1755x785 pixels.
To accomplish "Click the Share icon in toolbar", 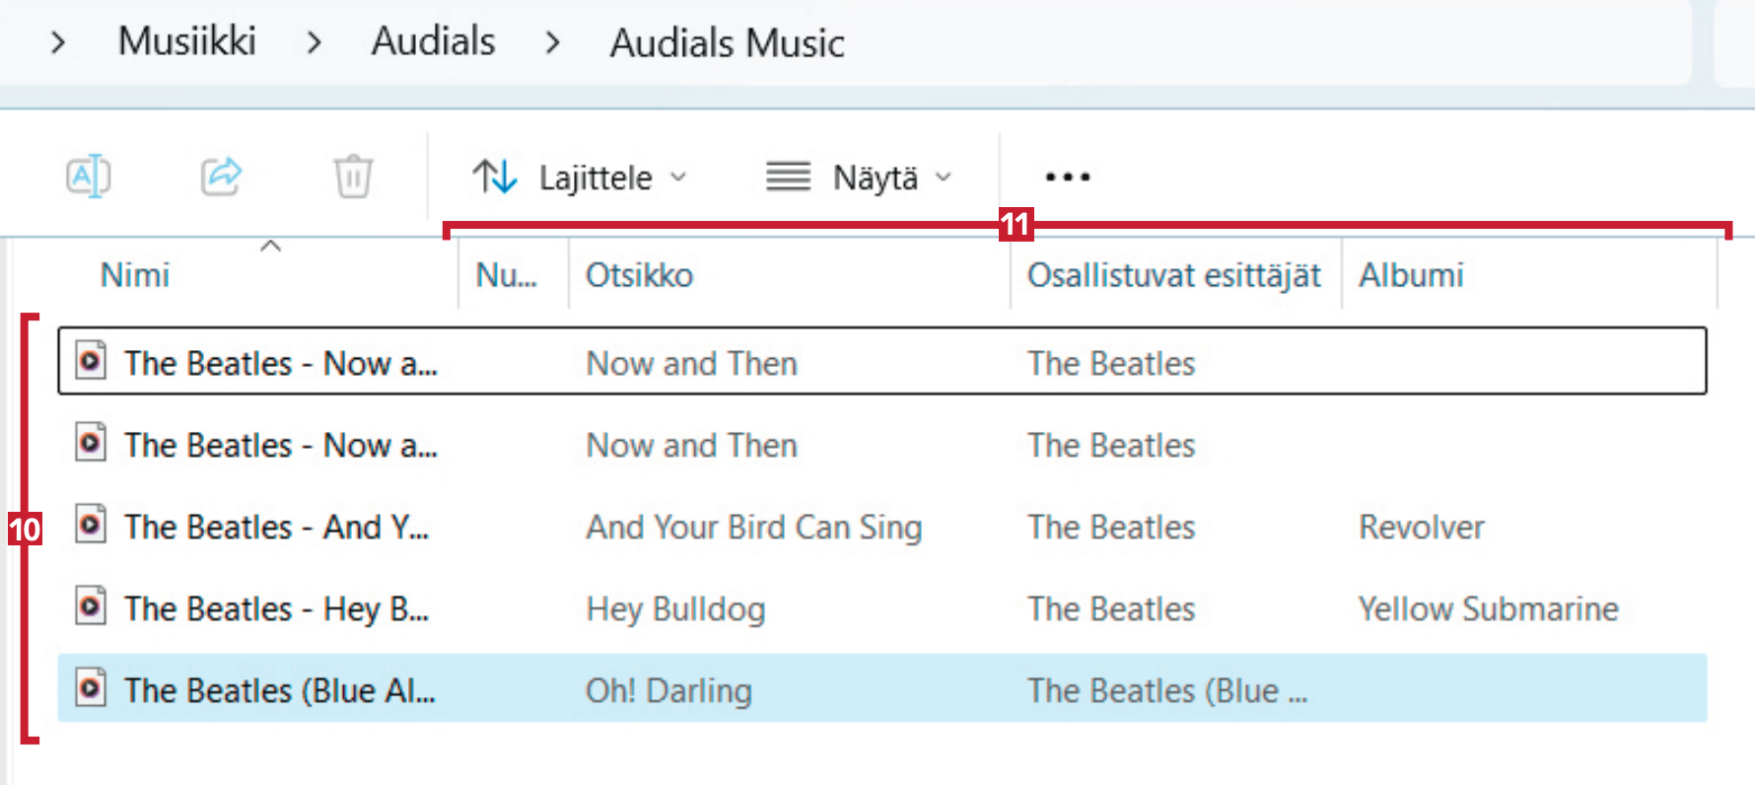I will pos(221,177).
